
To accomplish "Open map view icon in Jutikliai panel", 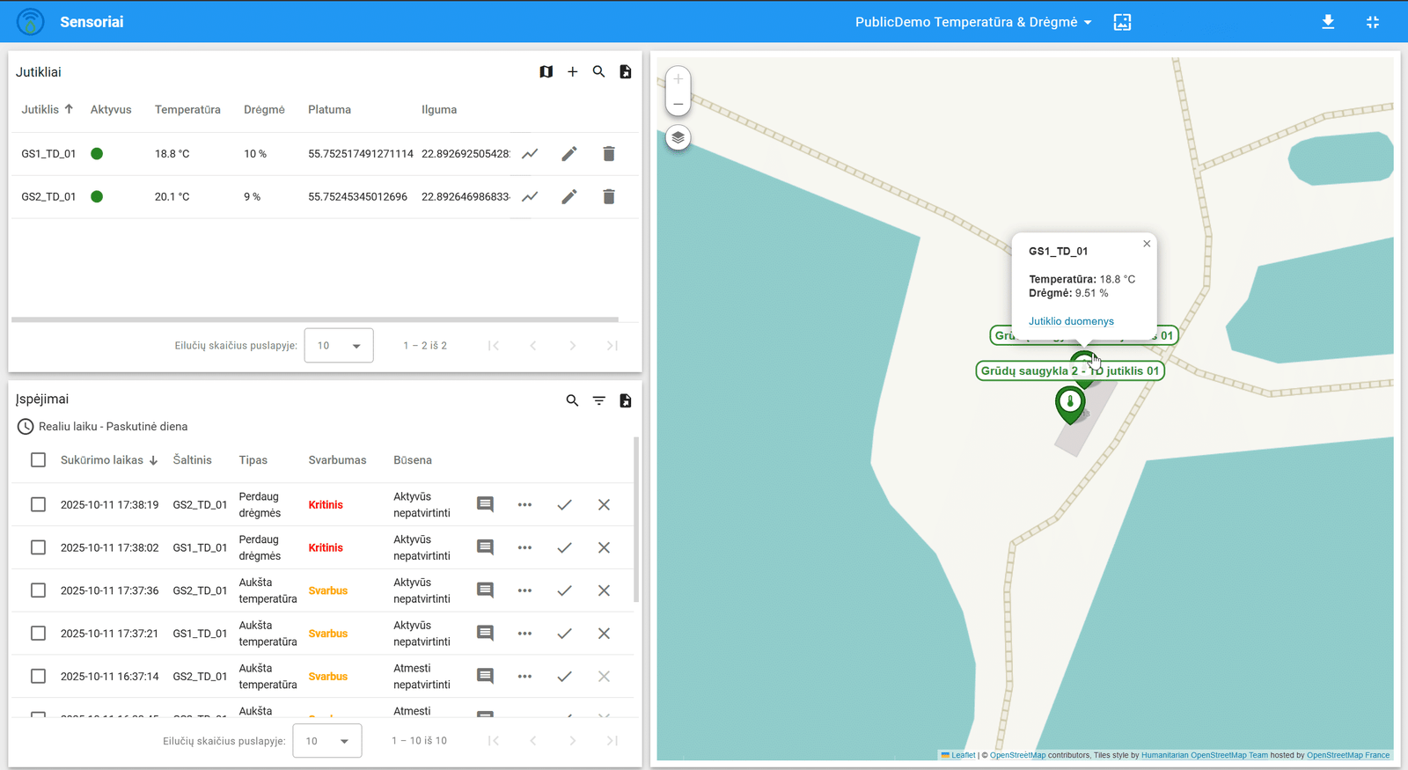I will point(546,72).
